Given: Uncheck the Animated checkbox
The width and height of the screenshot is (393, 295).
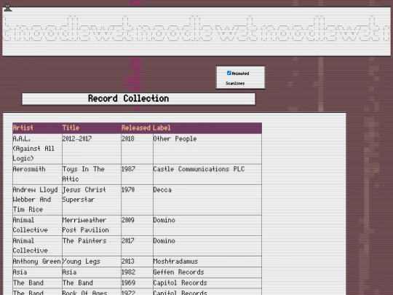Looking at the screenshot, I should tap(229, 73).
